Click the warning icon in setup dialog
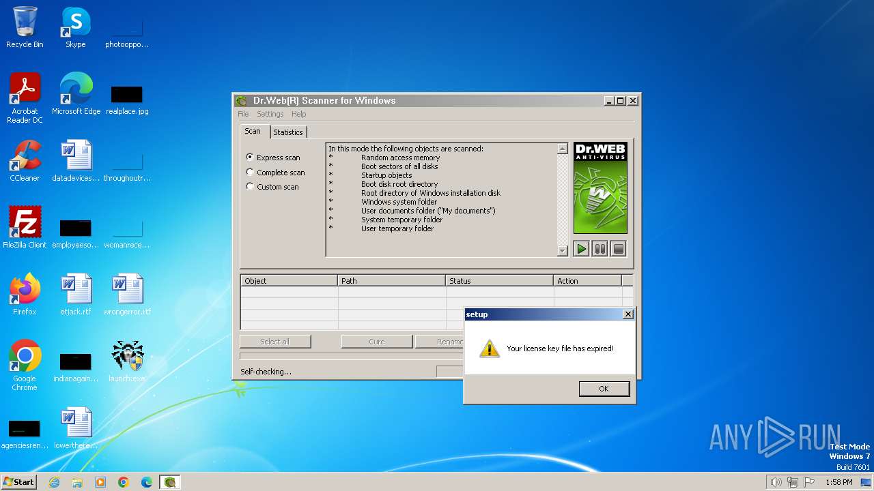This screenshot has width=874, height=491. tap(489, 348)
